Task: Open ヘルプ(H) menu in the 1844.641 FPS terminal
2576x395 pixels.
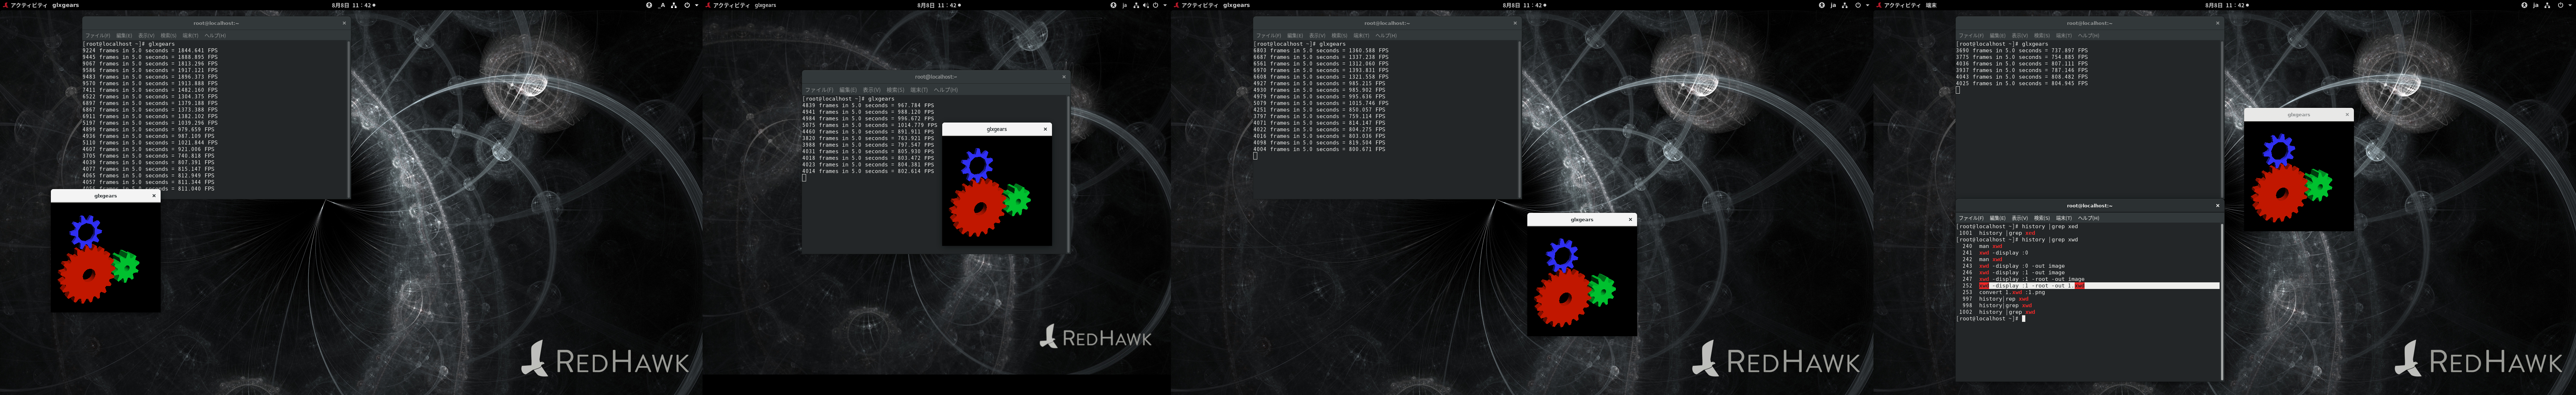Action: click(x=215, y=35)
